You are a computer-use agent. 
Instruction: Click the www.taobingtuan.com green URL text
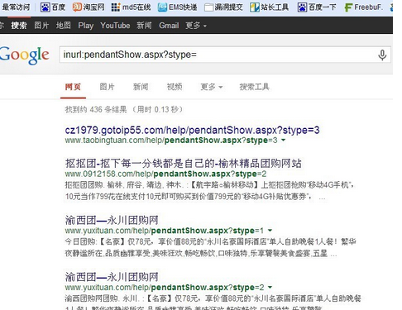[x=171, y=141]
